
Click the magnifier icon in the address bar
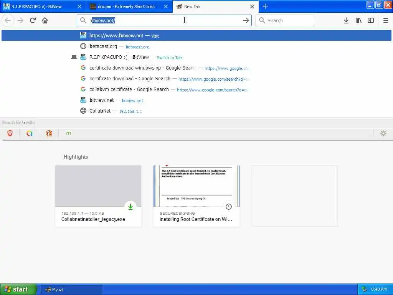point(83,20)
